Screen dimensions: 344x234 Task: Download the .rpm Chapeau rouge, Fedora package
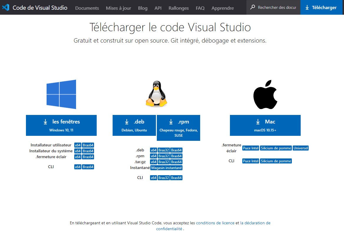pyautogui.click(x=178, y=128)
